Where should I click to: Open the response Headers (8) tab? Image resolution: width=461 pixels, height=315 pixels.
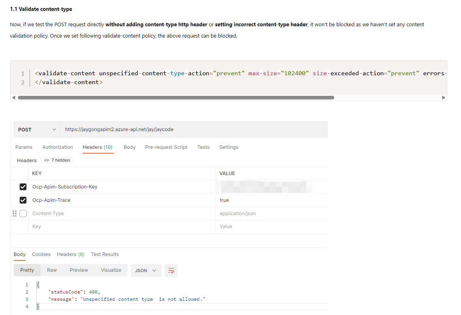tap(70, 254)
